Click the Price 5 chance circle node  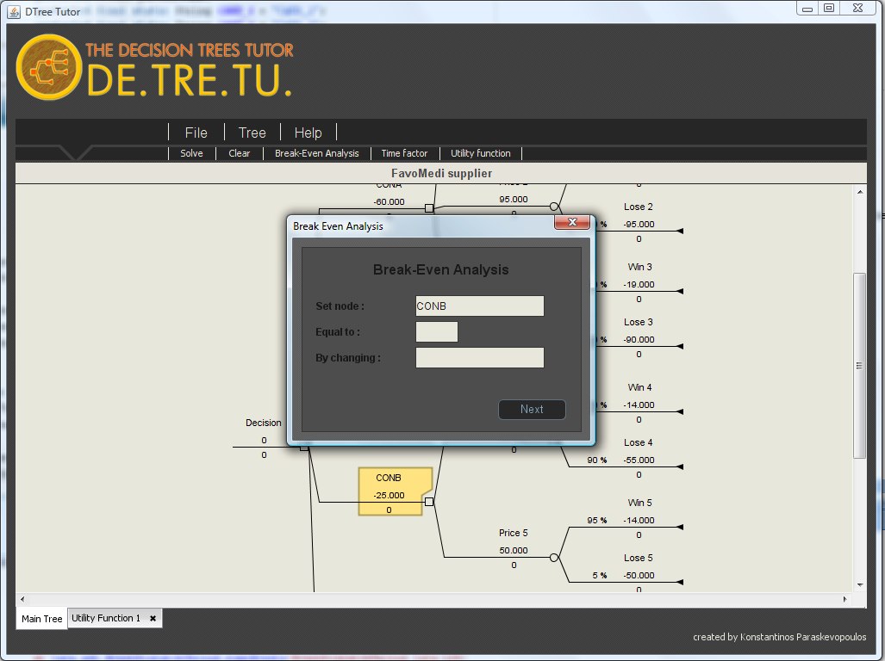tap(554, 557)
